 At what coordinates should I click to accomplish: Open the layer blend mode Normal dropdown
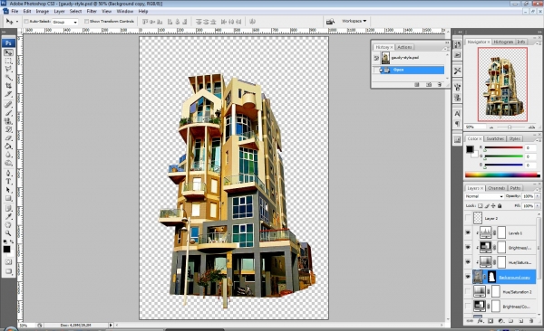(484, 196)
